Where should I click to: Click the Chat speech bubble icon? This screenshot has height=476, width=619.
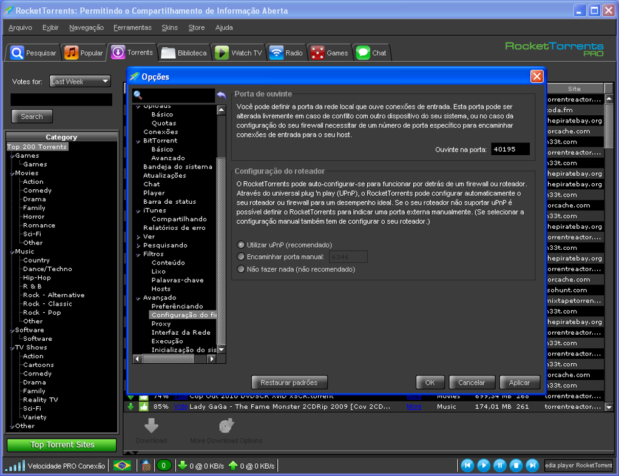pos(363,53)
